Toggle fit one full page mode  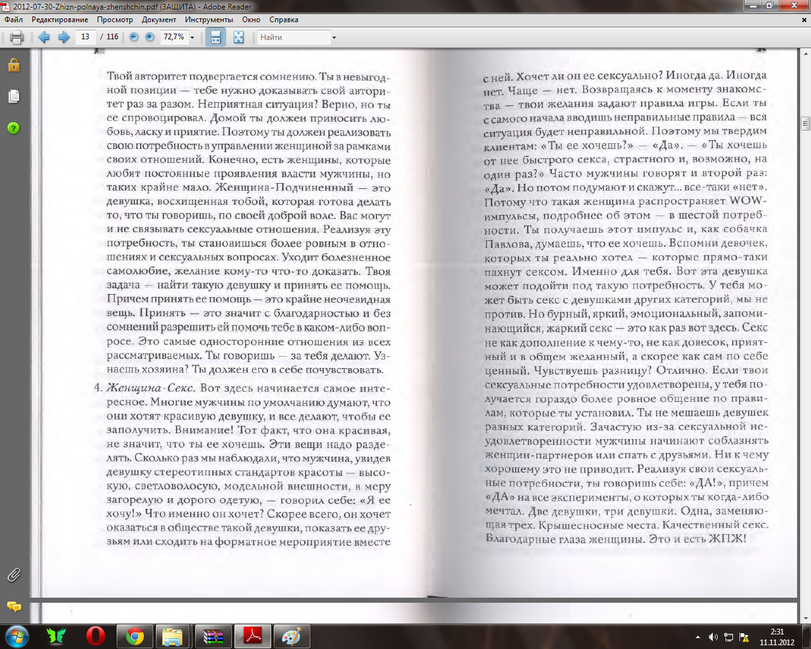pyautogui.click(x=238, y=37)
